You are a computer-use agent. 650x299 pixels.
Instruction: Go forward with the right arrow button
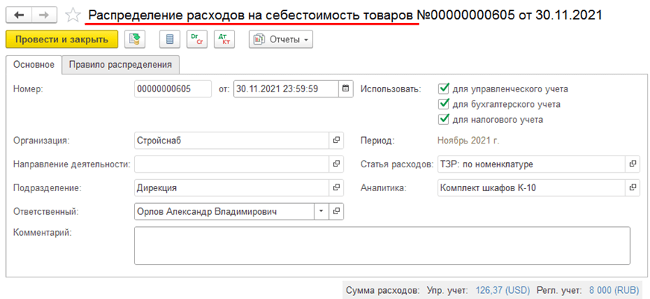click(45, 15)
